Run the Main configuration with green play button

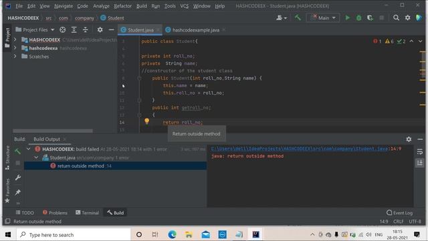tap(348, 18)
